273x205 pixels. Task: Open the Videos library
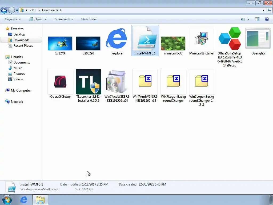18,79
